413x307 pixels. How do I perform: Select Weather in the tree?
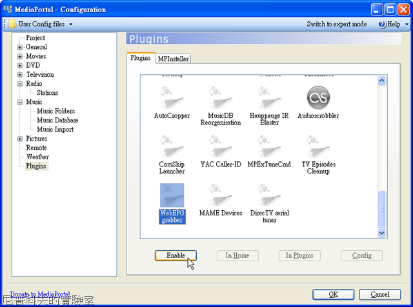tap(37, 157)
